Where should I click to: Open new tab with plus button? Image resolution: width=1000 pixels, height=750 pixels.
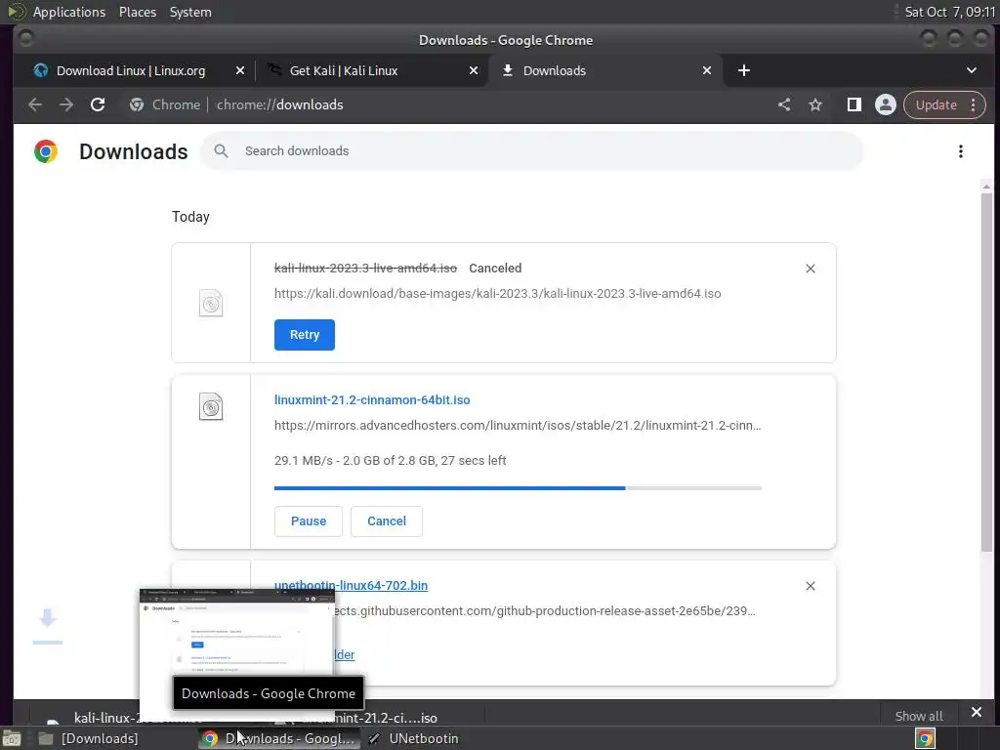(743, 70)
